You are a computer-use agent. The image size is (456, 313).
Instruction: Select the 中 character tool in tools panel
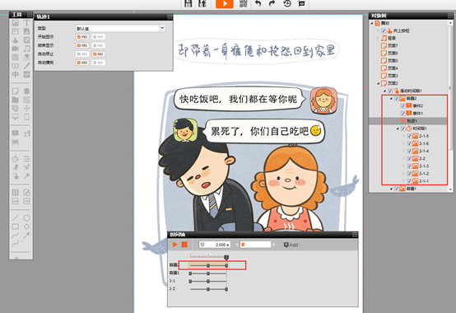(15, 74)
